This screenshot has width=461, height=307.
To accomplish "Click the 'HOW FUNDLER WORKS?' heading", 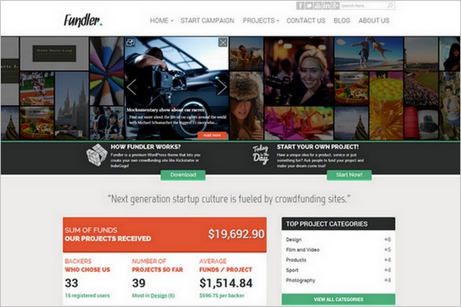I will point(146,147).
